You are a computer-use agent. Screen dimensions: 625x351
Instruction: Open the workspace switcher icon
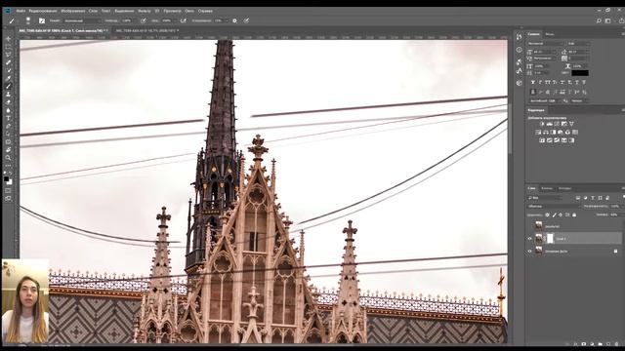(607, 20)
